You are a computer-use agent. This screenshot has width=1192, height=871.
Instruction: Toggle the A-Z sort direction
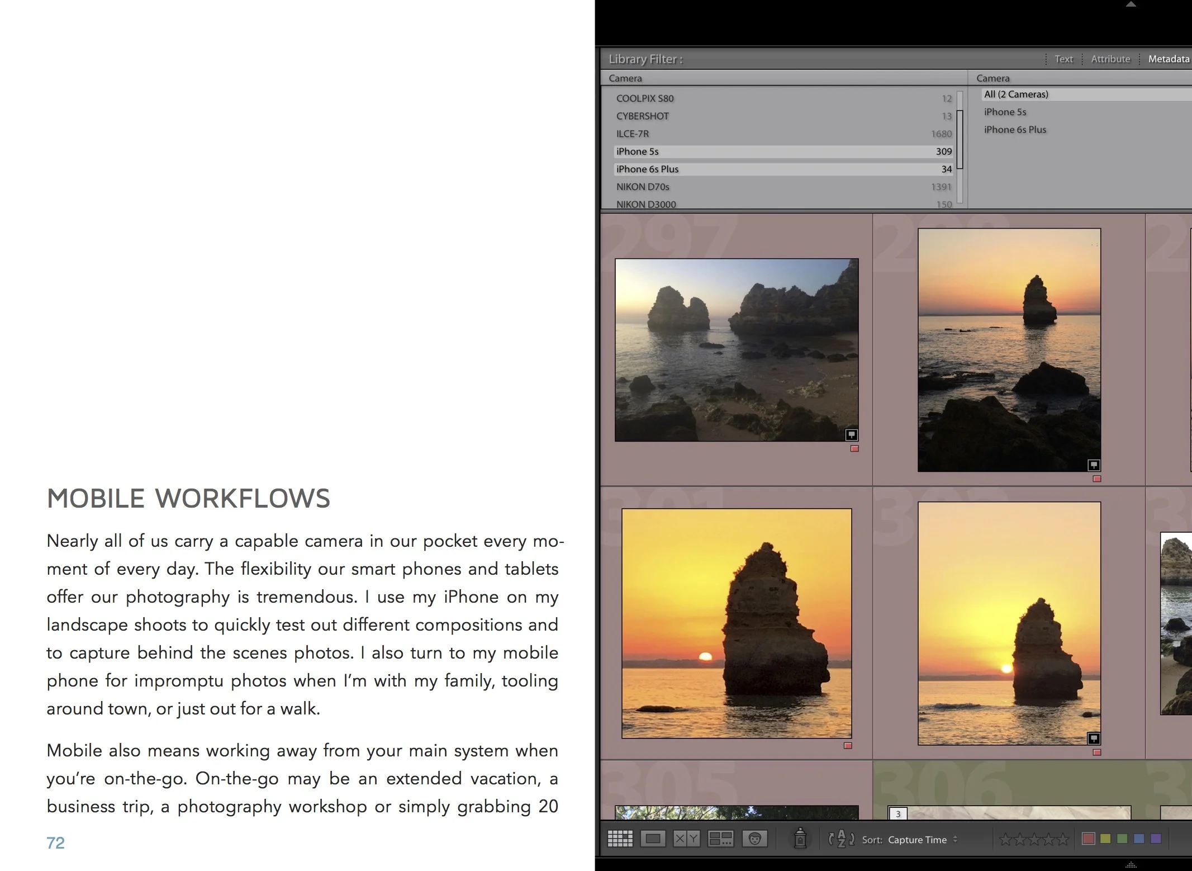click(841, 839)
